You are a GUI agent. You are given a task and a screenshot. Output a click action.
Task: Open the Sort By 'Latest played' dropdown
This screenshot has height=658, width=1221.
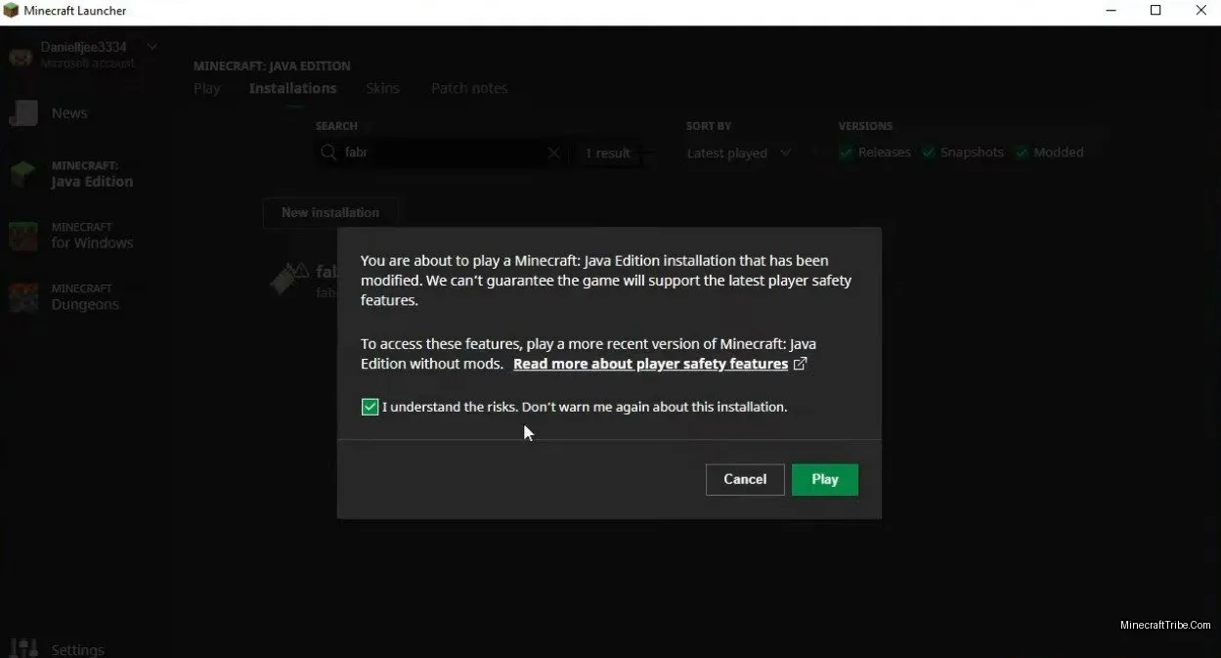coord(738,154)
